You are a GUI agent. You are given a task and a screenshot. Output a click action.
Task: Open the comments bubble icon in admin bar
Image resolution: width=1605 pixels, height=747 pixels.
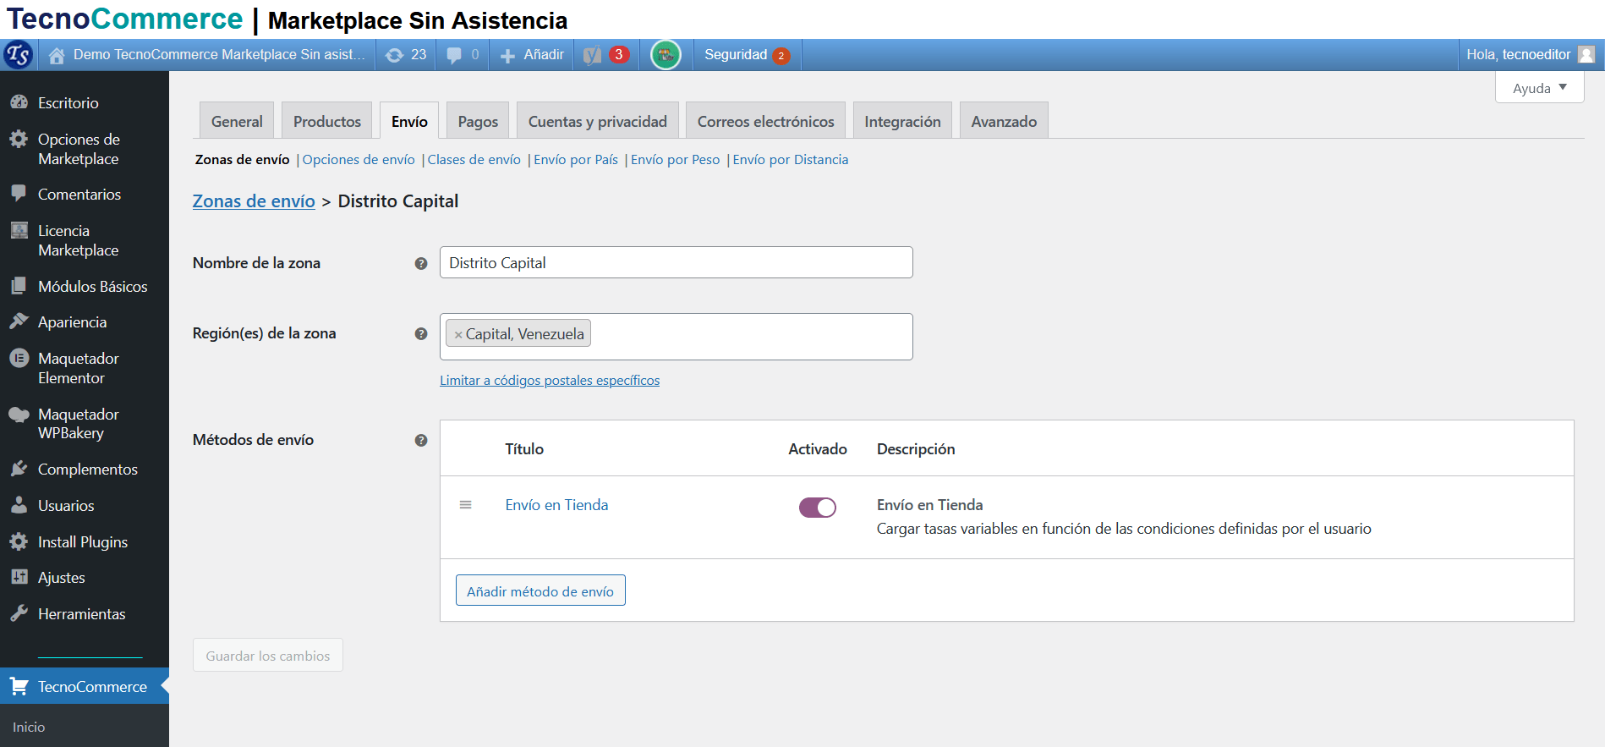click(454, 55)
